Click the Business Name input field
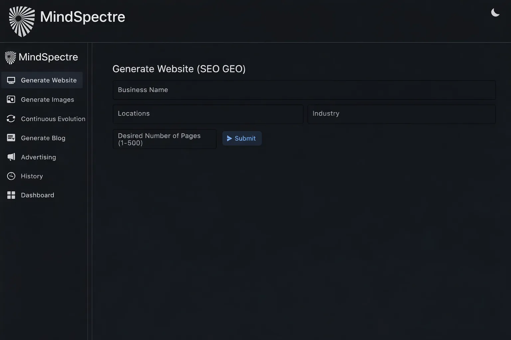 (304, 90)
